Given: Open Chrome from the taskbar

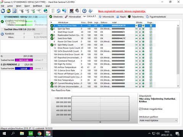Looking at the screenshot, I should click(x=39, y=134).
